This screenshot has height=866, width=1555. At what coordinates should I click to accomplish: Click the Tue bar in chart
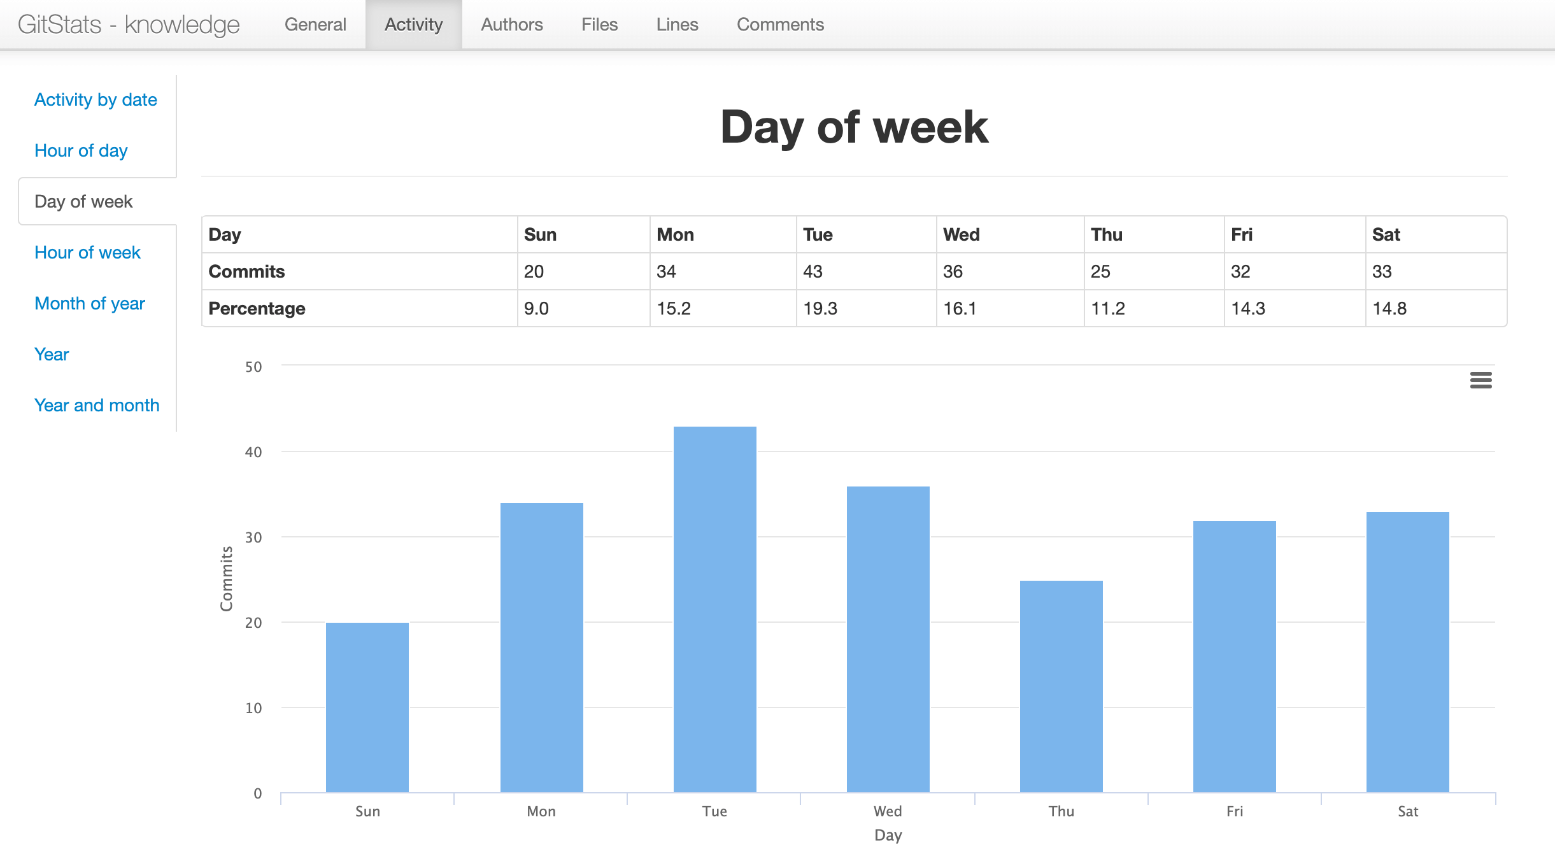click(x=714, y=609)
